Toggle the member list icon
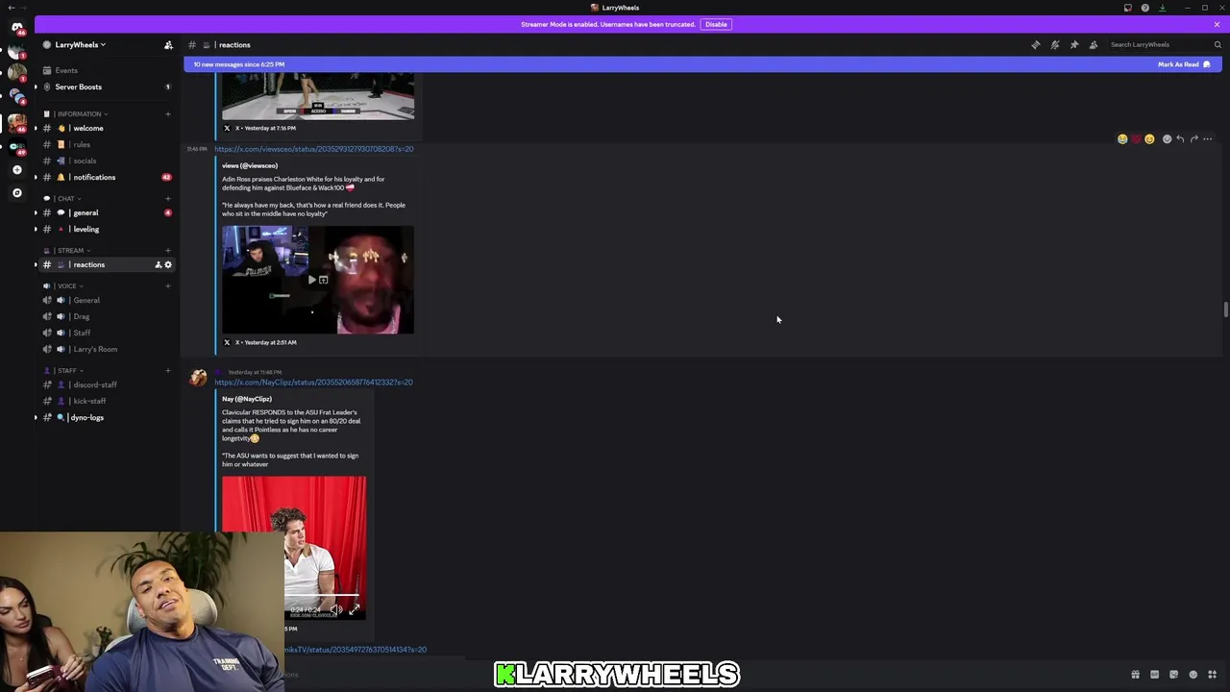 1094,45
